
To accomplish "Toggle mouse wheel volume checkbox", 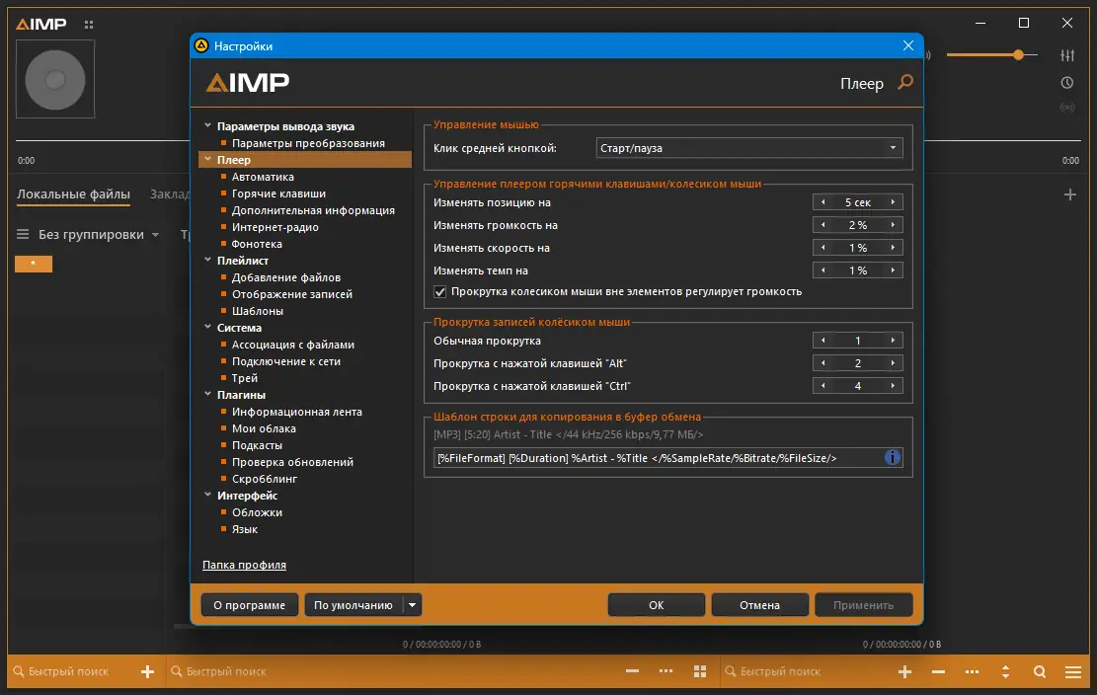I will point(440,291).
